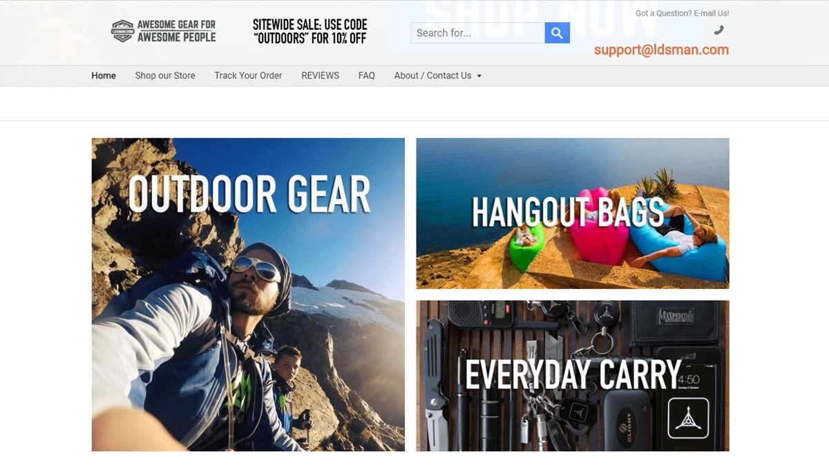Click the phone handset icon

click(719, 30)
